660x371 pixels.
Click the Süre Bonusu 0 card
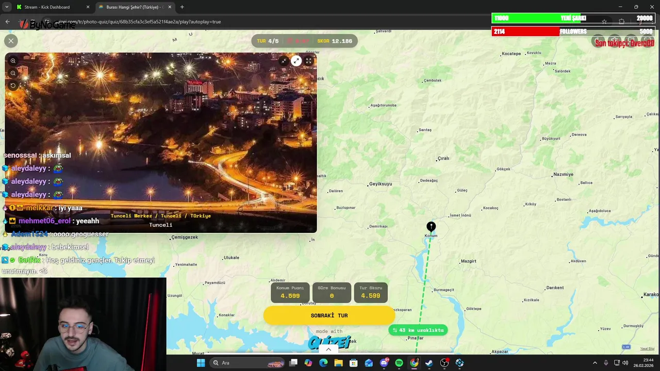coord(332,293)
